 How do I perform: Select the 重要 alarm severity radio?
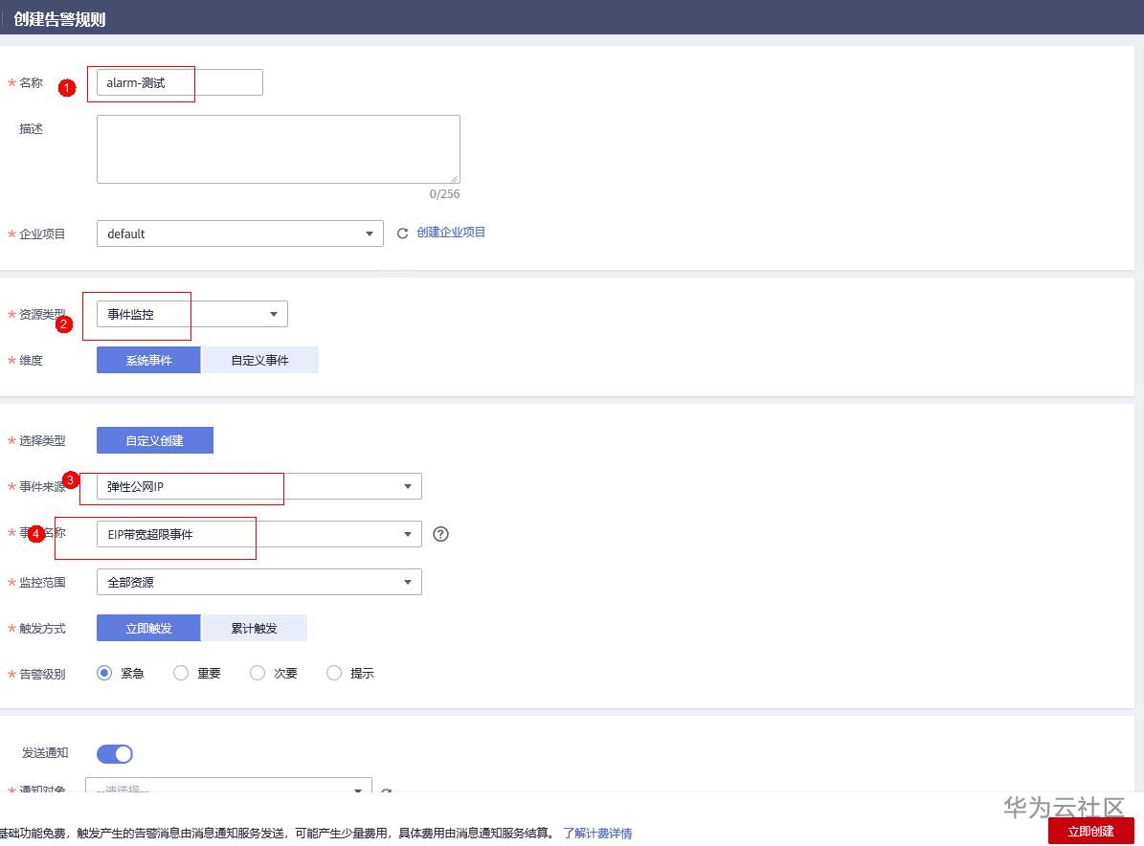tap(181, 673)
